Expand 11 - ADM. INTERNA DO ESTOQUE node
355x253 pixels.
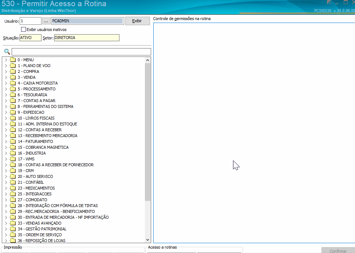6,124
